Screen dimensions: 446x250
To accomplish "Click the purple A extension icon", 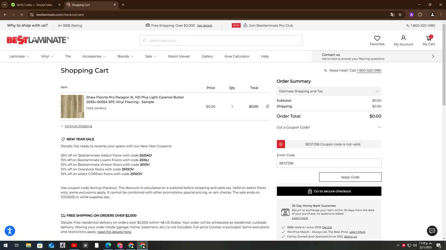I will tap(412, 15).
